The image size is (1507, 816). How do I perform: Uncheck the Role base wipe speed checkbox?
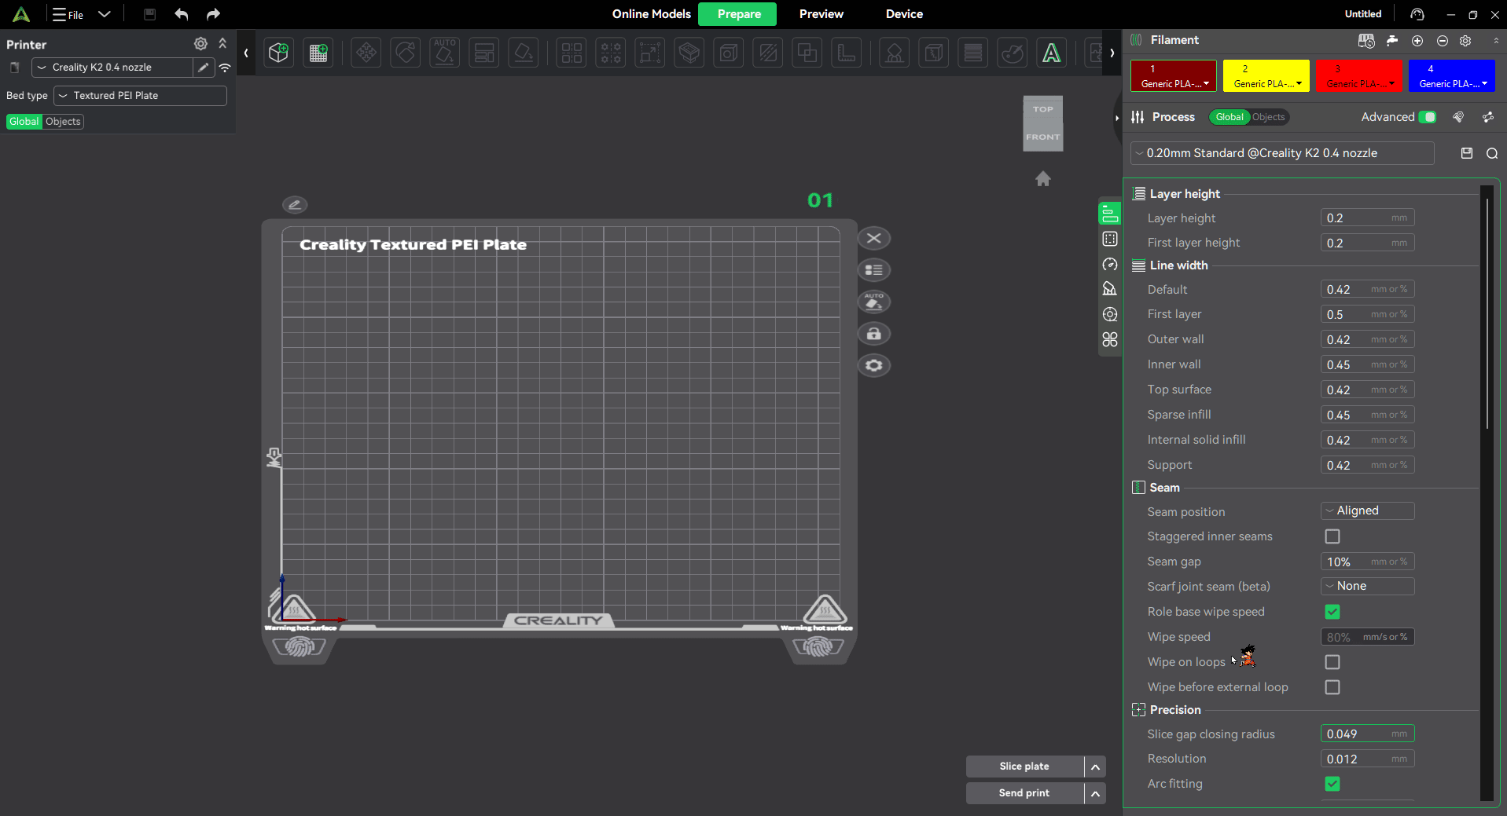[x=1332, y=612]
